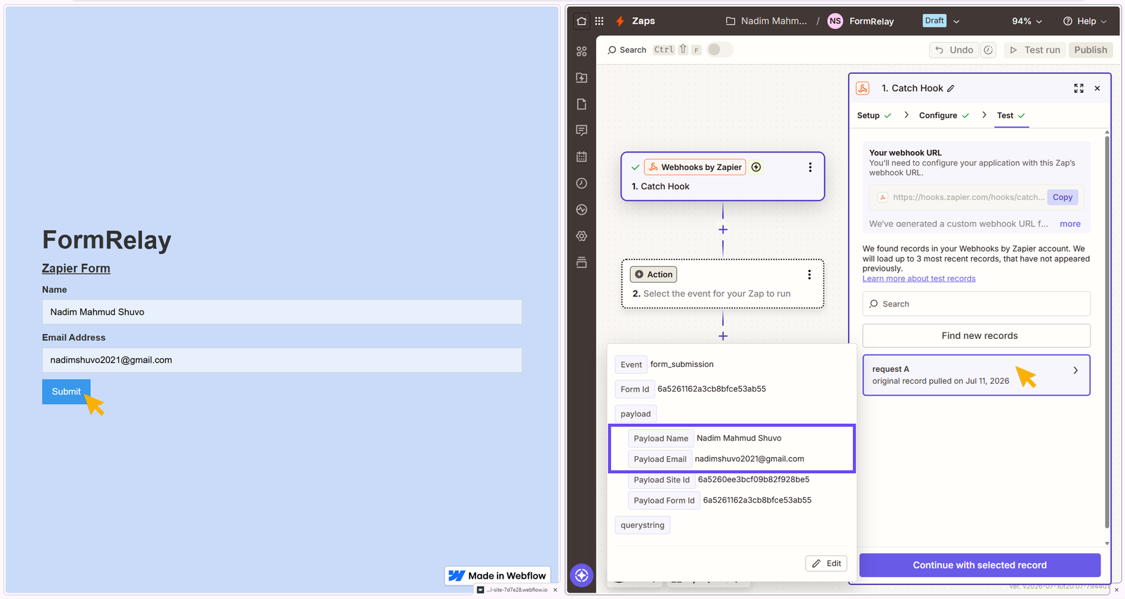Select the request A record
This screenshot has height=599, width=1125.
[977, 375]
